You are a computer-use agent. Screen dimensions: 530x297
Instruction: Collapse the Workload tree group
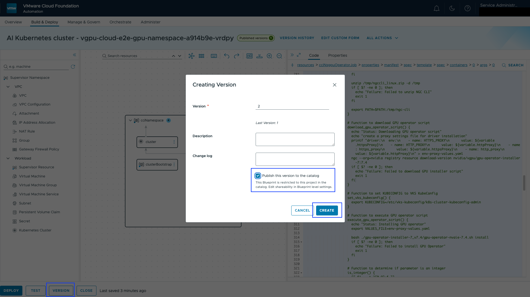coord(8,158)
